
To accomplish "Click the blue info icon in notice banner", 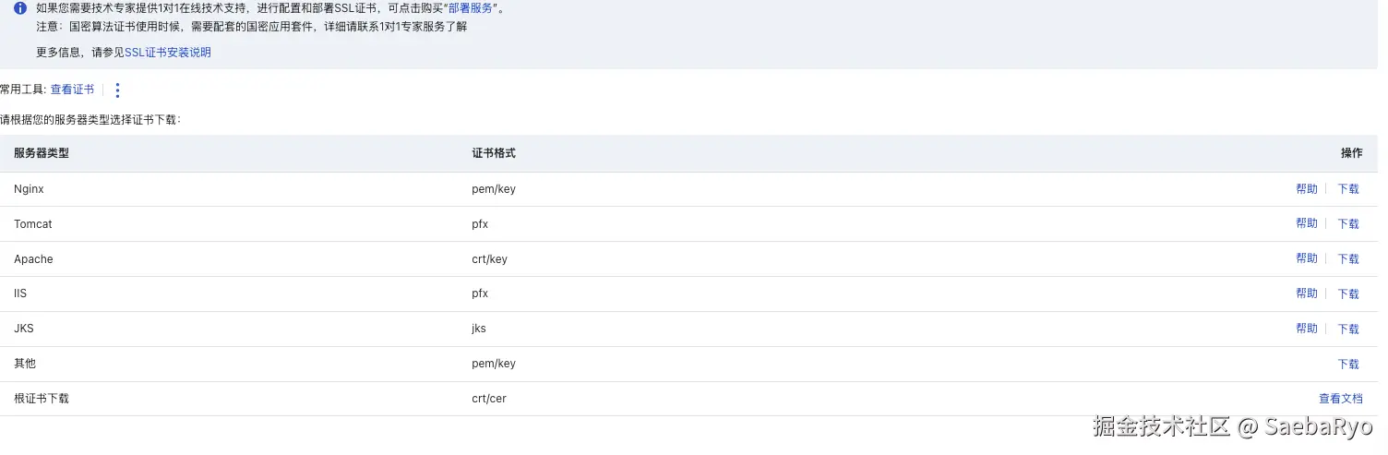I will [x=20, y=8].
